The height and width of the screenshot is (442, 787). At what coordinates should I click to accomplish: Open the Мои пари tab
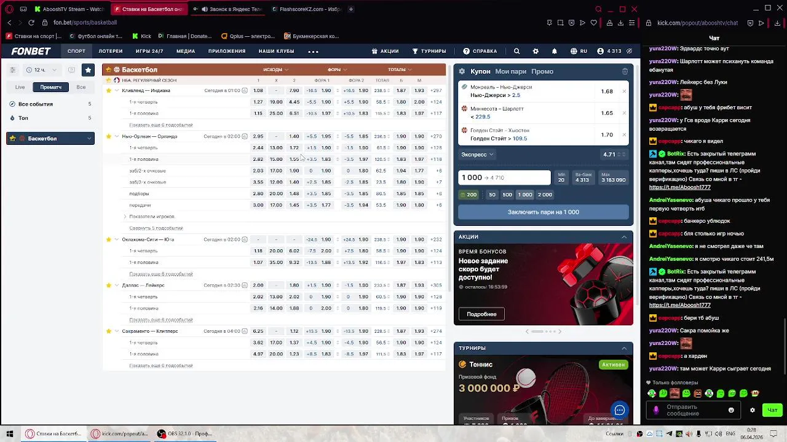coord(510,71)
